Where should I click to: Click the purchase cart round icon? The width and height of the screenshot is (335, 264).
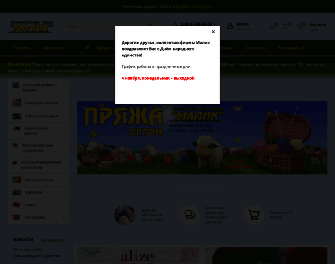[254, 215]
